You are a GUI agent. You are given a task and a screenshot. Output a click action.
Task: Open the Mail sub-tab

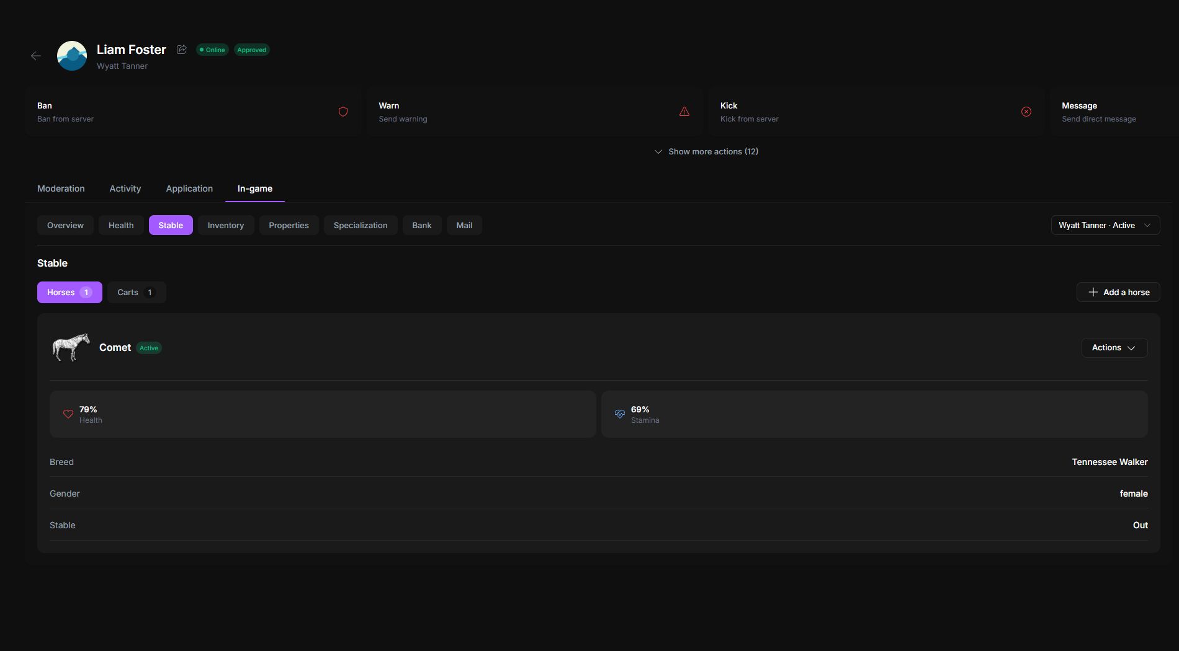[464, 225]
